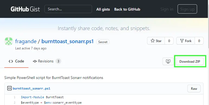Click the file icon next to burnttoast_sonarr.ps1
209x105 pixels.
[x=9, y=88]
